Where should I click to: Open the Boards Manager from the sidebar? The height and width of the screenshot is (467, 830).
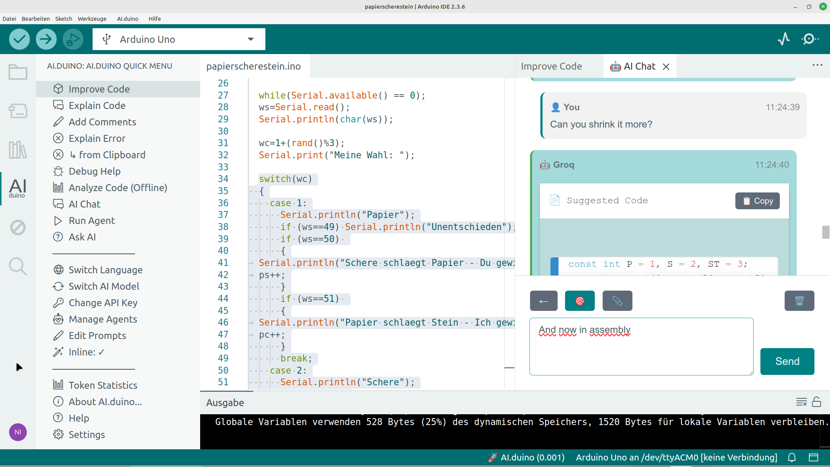click(x=18, y=111)
